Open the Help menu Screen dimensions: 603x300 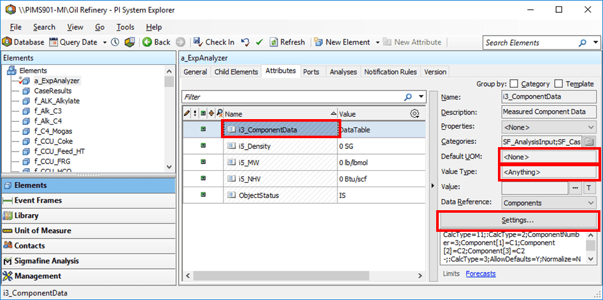pos(154,27)
